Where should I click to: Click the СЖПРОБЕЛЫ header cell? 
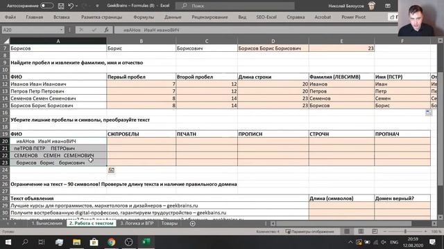pos(141,134)
